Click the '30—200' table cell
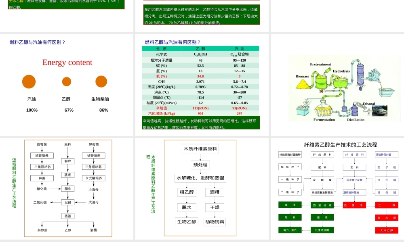Viewport: 404px width, 242px height. pyautogui.click(x=239, y=92)
